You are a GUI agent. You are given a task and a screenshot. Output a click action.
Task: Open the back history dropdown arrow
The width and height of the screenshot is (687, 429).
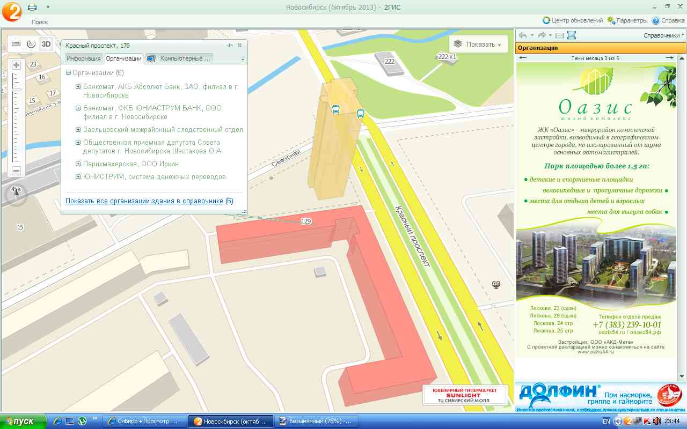532,35
